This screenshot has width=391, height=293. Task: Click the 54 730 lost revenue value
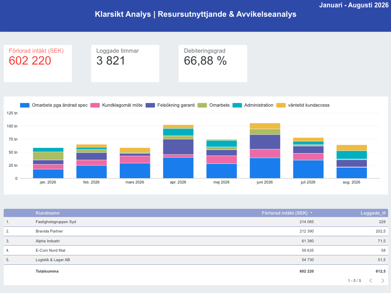pos(308,260)
